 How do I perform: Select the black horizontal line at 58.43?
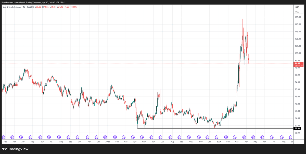[x=215, y=128]
